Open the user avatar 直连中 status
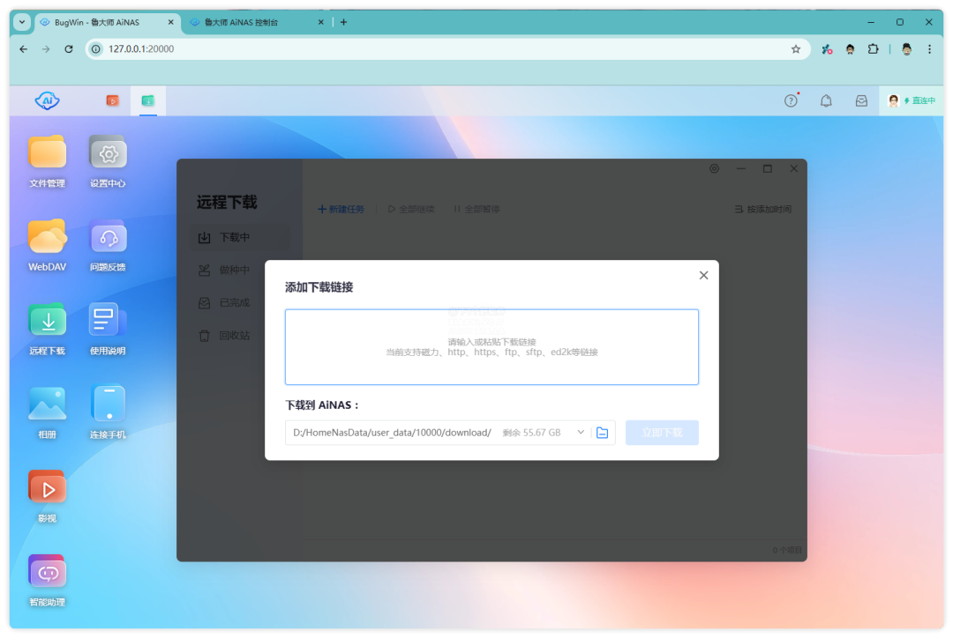Screen dimensions: 953x638 (911, 100)
